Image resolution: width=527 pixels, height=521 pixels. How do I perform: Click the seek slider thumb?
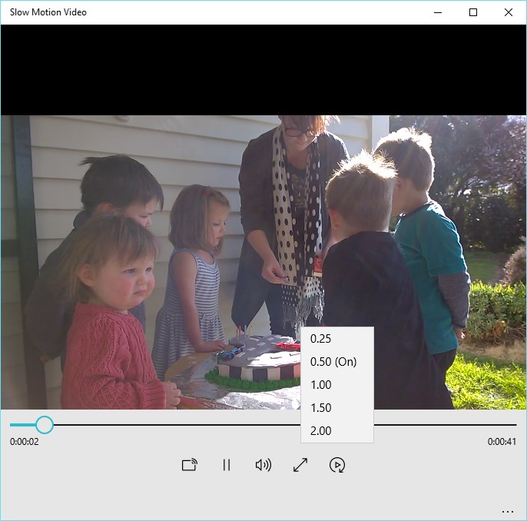point(45,425)
